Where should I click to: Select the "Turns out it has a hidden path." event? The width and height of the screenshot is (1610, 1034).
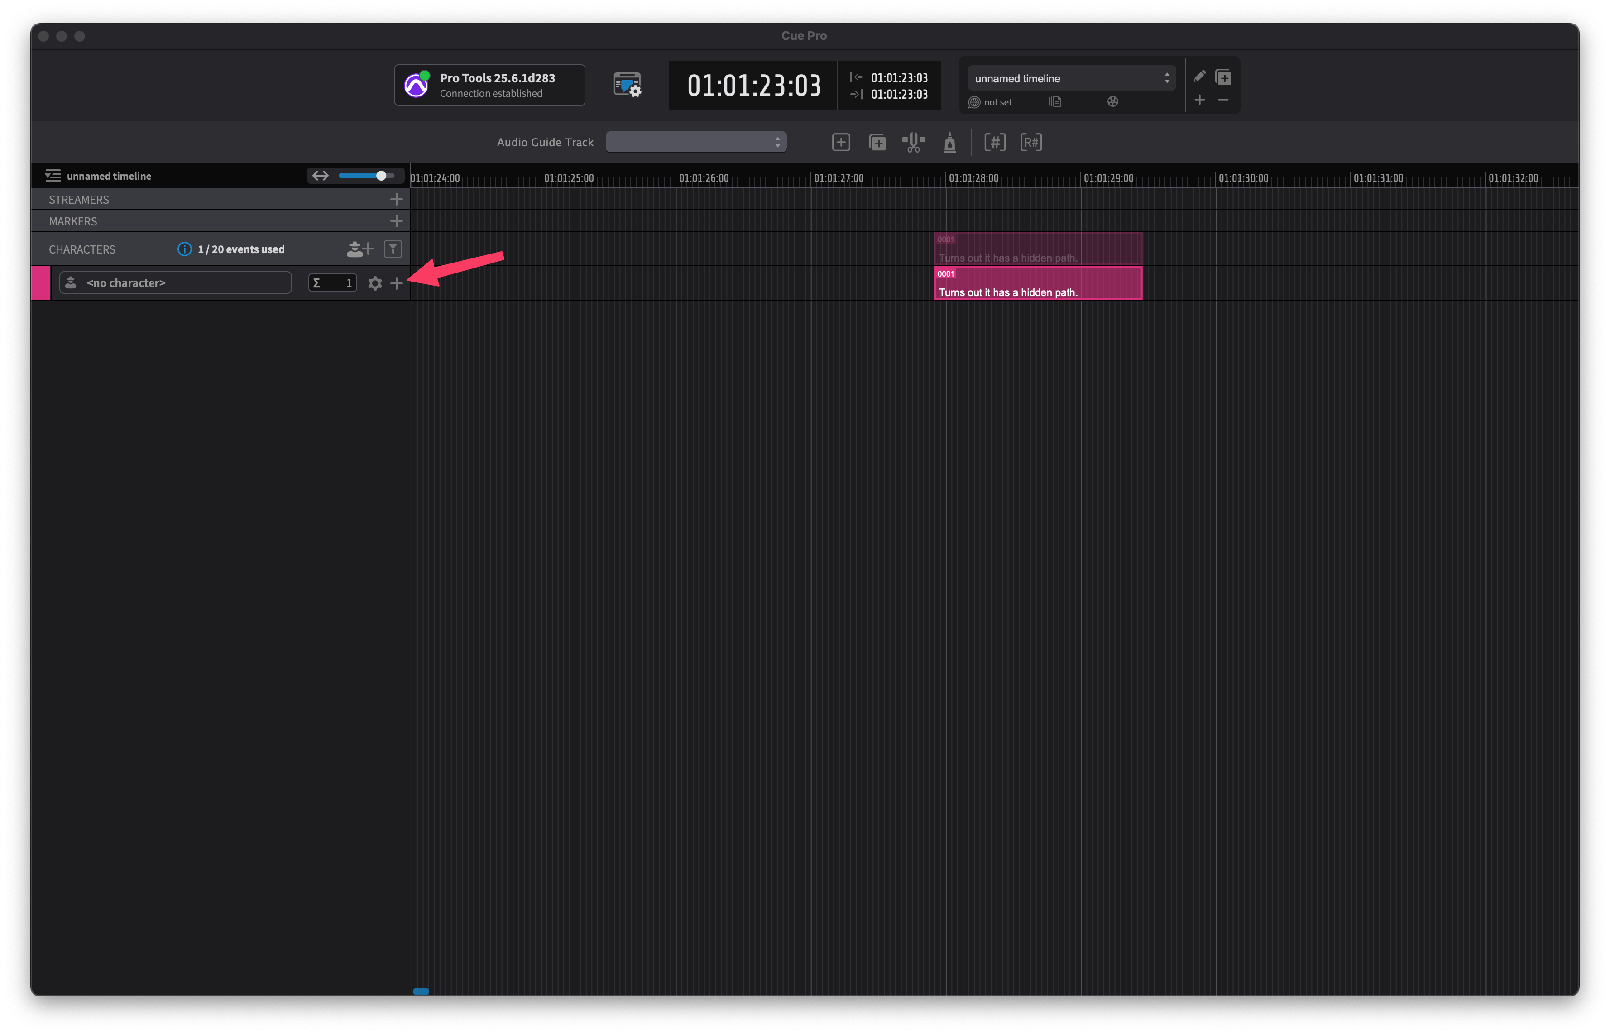[x=1038, y=283]
